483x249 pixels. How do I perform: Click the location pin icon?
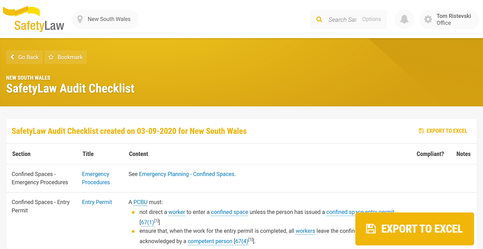(80, 19)
